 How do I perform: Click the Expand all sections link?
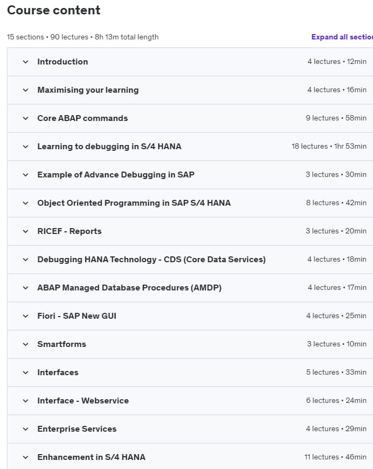click(342, 37)
